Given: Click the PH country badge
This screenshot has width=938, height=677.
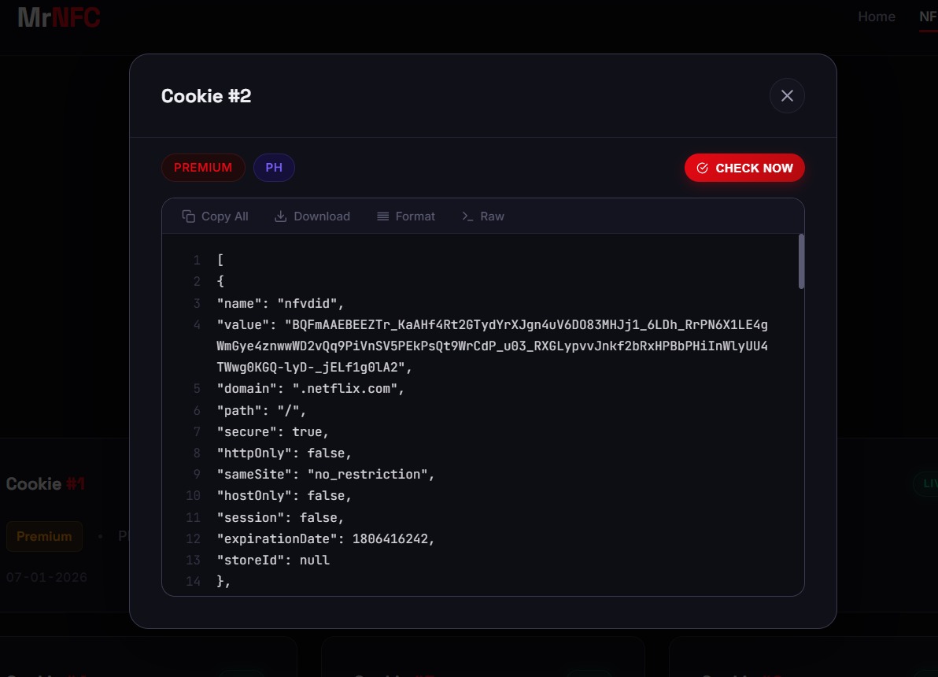Looking at the screenshot, I should 274,168.
